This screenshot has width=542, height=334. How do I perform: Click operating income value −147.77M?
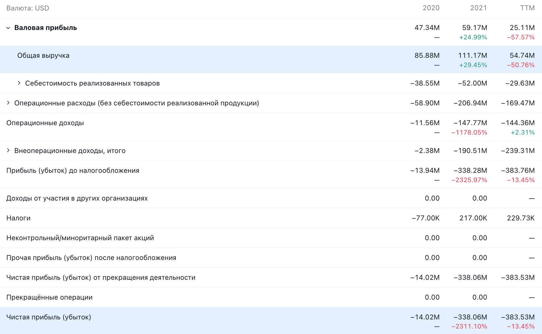tap(470, 123)
